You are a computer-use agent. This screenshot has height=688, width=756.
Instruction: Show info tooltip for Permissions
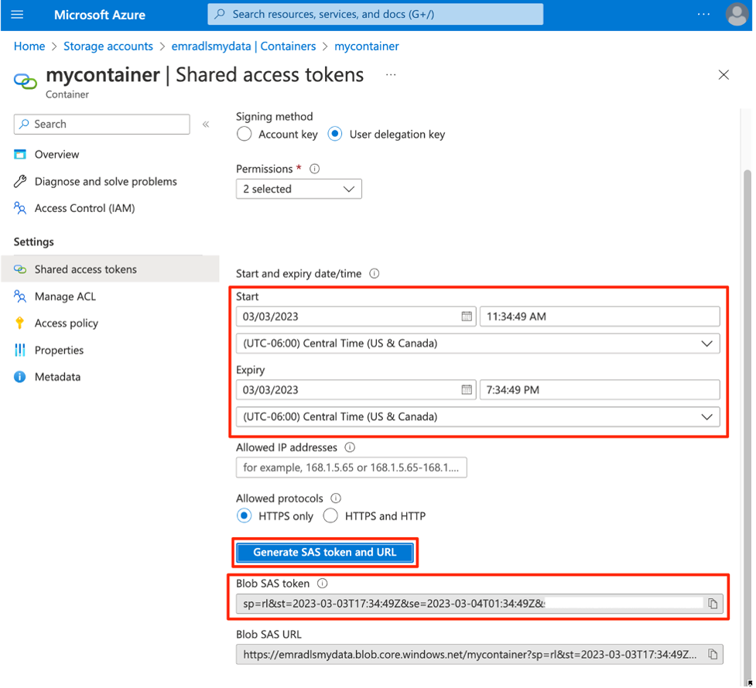point(314,169)
